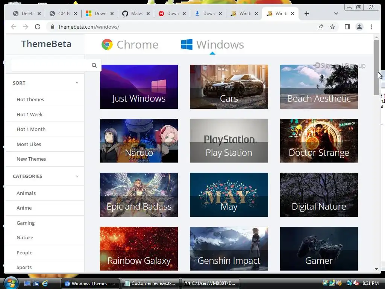Sort by Hot Themes
This screenshot has width=385, height=289.
click(x=30, y=99)
